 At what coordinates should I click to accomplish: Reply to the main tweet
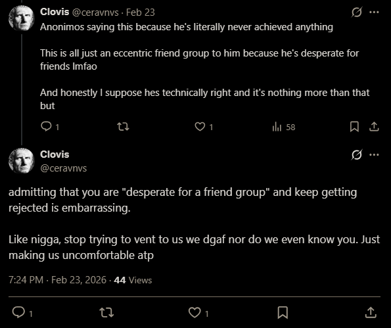pos(22,312)
